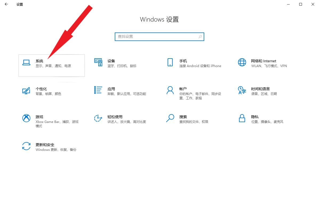Click text 你的帐户、电子邮件、同步设置

200,96
